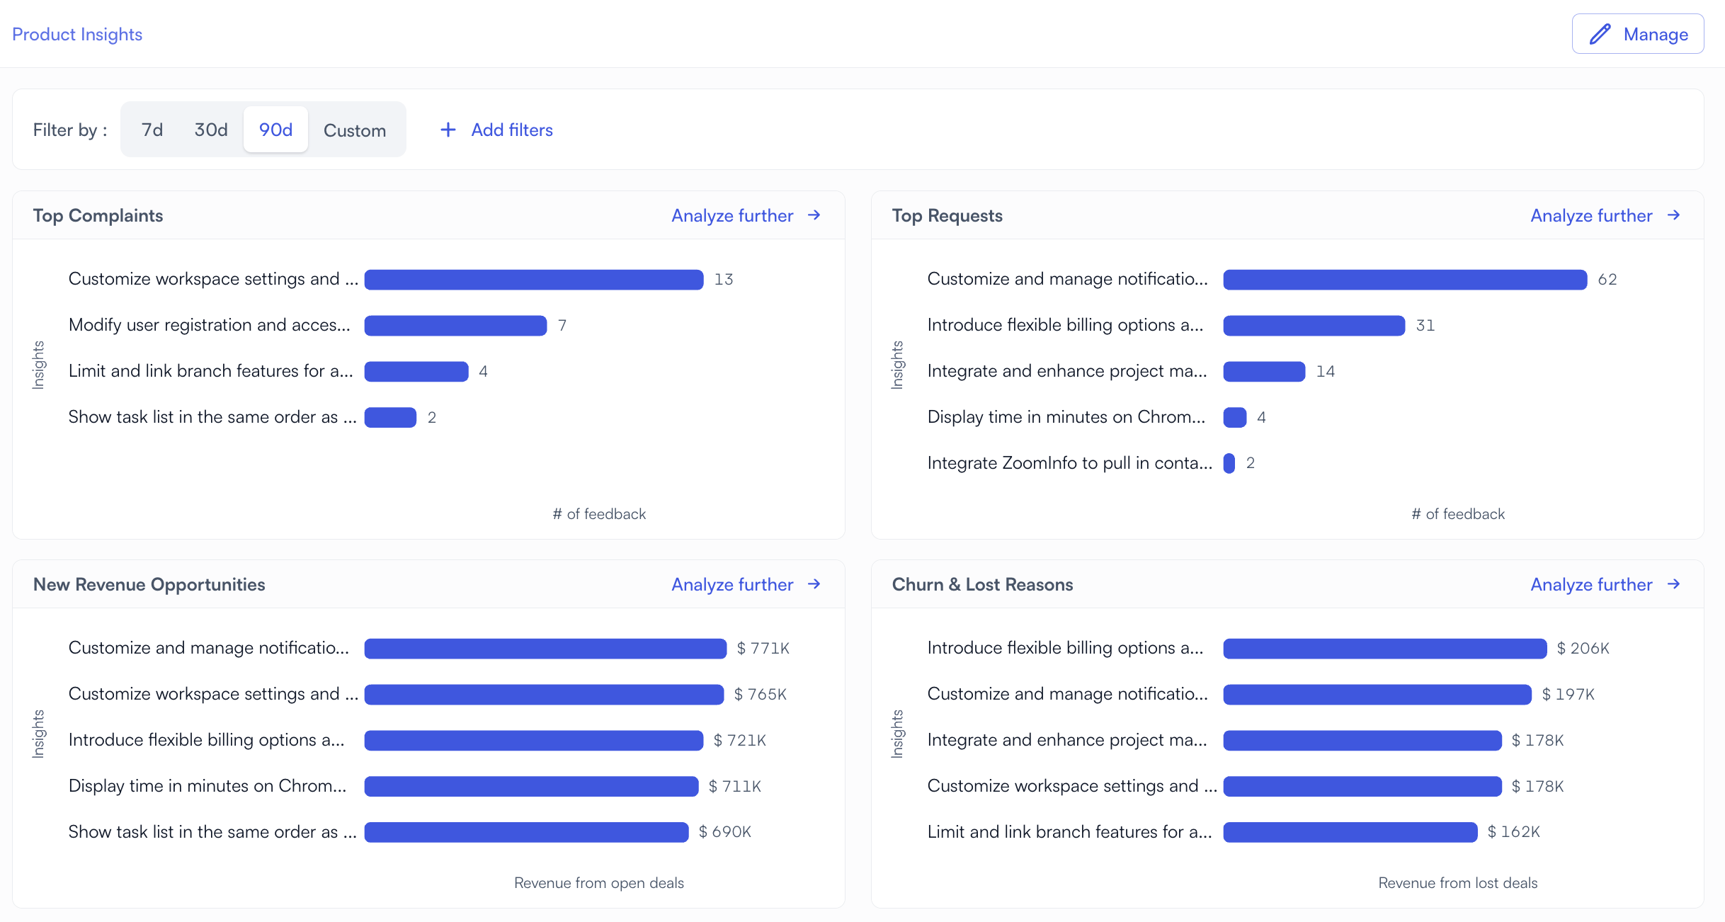This screenshot has width=1725, height=922.
Task: Click the $ 206K bar in Churn & Lost Reasons
Action: [x=1385, y=648]
